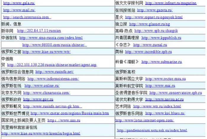The width and height of the screenshot is (207, 139).
Task: Open the rector.msu.su link
Action: (165, 79)
